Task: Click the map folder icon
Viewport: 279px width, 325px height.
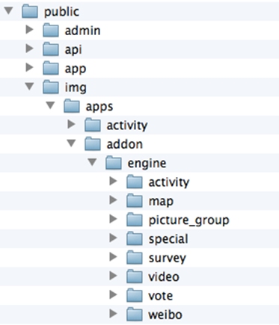Action: [x=135, y=201]
